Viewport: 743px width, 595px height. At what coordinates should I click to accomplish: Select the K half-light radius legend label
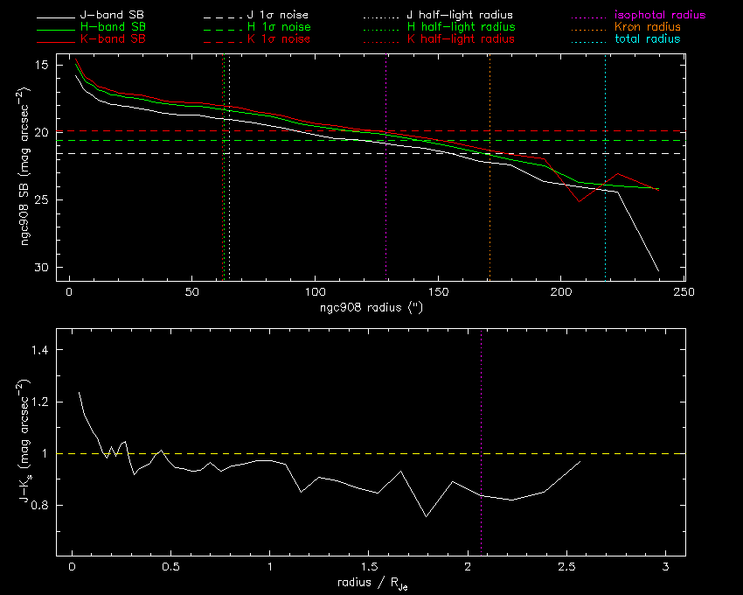461,39
